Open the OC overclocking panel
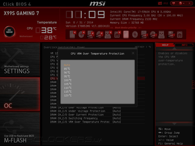 pos(20,94)
